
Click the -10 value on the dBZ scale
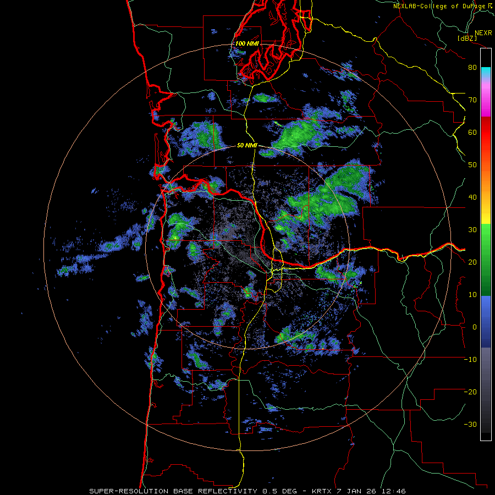[x=470, y=359]
